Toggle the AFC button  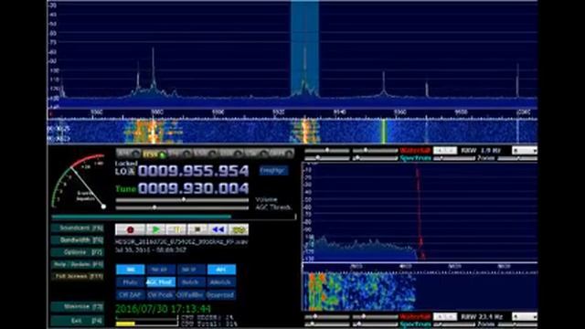[x=221, y=270]
